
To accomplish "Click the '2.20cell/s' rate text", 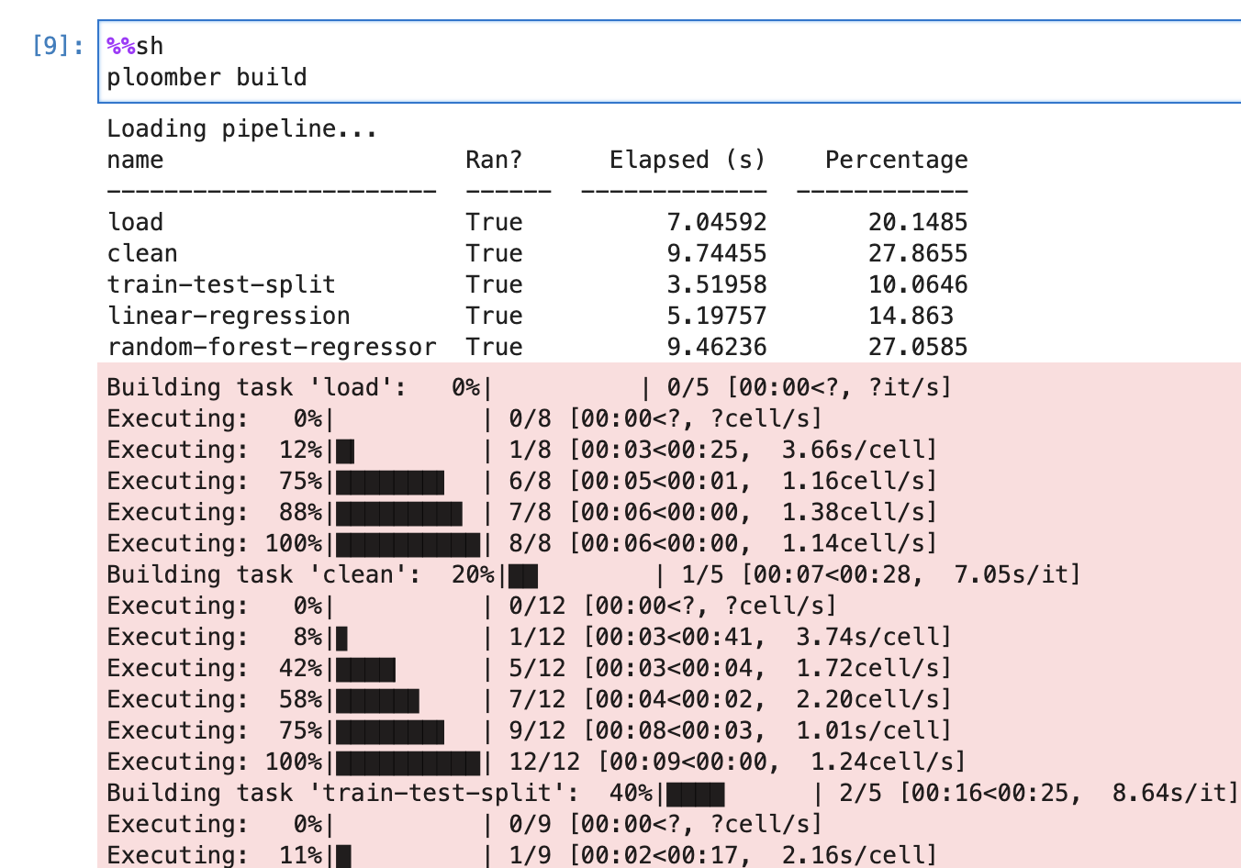I will pos(867,699).
